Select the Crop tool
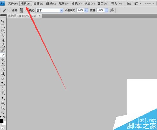This screenshot has height=130, width=157. point(3,40)
